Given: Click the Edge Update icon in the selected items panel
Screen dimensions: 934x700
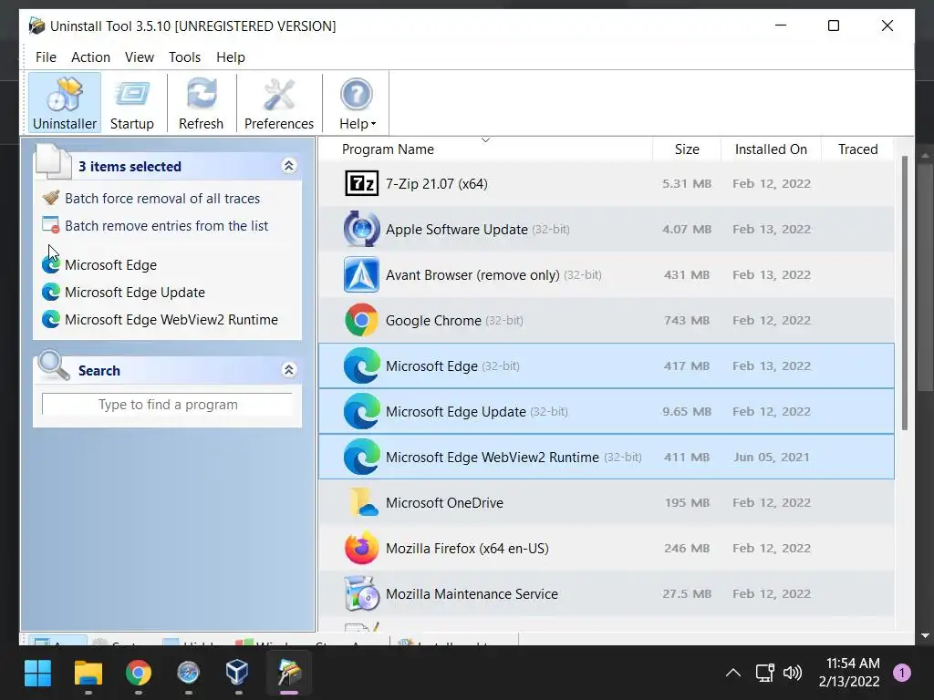Looking at the screenshot, I should [x=51, y=292].
